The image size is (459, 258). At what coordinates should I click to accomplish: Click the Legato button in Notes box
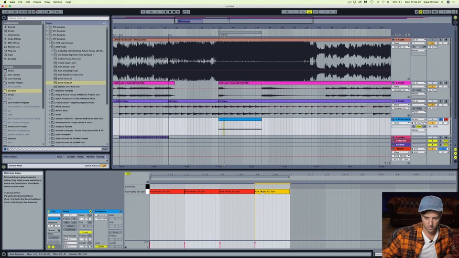tap(70, 226)
